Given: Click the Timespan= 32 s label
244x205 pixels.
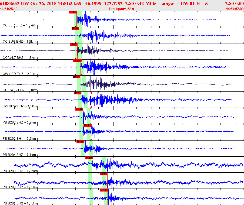Looking at the screenshot, I should pyautogui.click(x=121, y=9).
